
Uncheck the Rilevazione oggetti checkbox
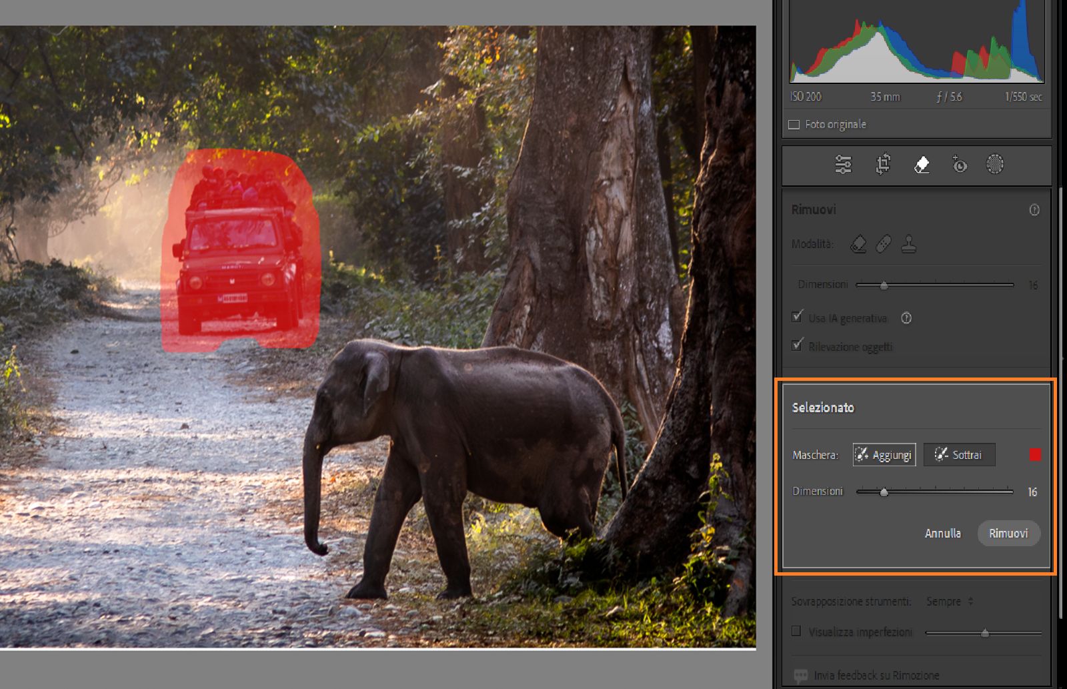coord(797,345)
